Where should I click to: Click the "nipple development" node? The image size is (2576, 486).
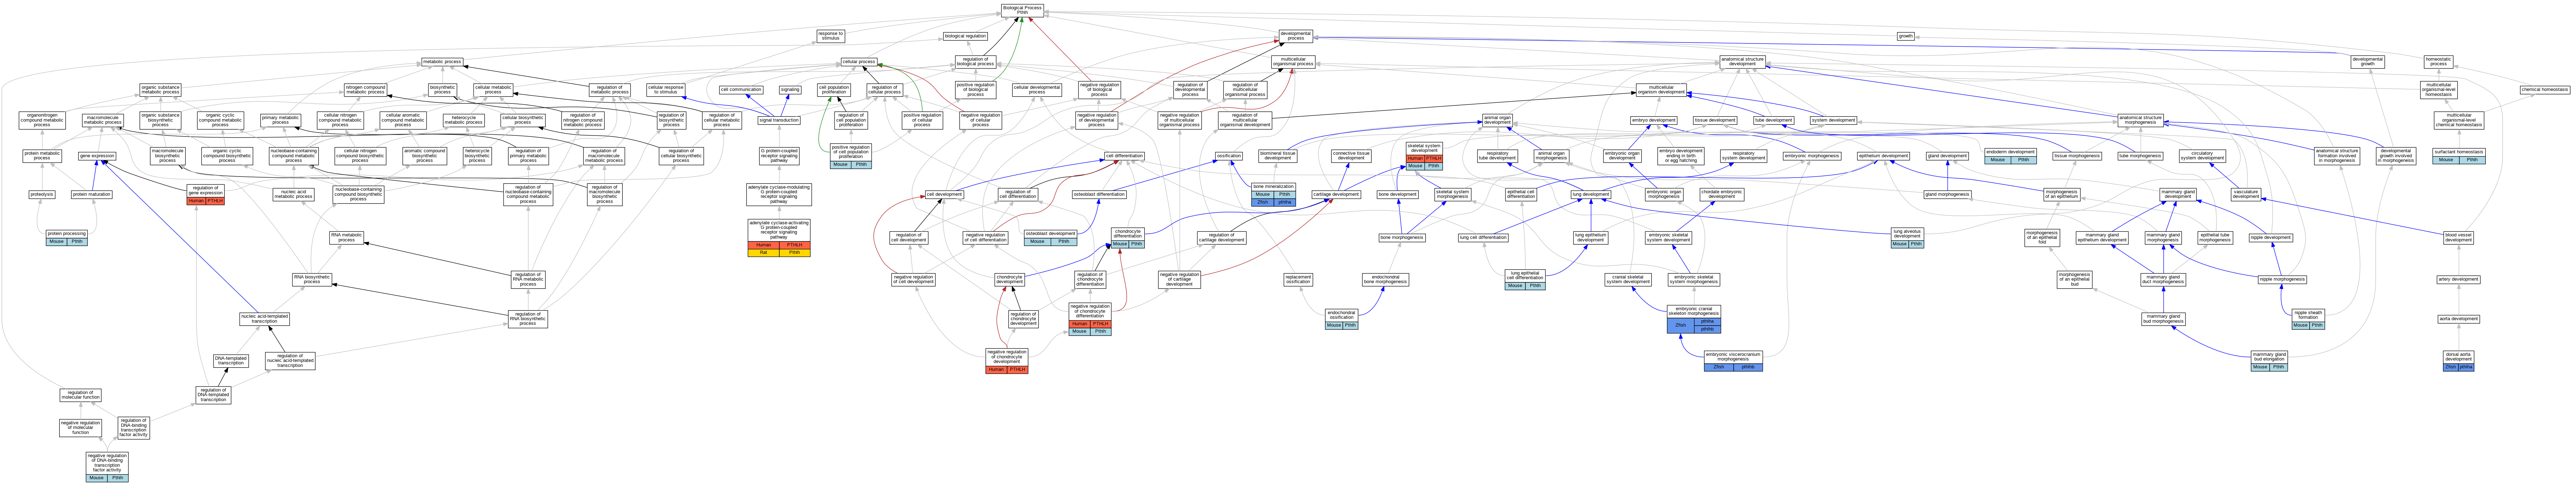(2271, 238)
